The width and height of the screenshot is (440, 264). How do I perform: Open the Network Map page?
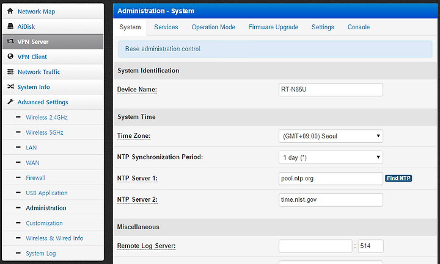click(x=36, y=12)
